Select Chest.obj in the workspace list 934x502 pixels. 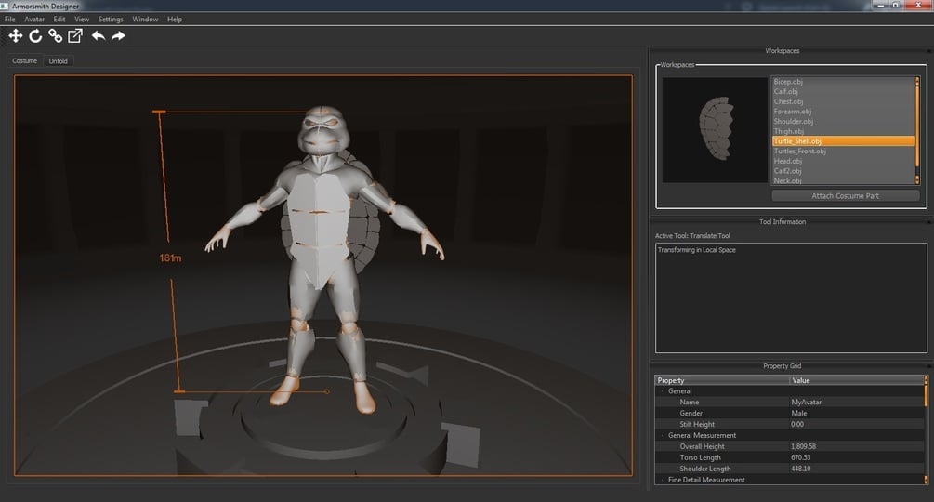coord(843,101)
